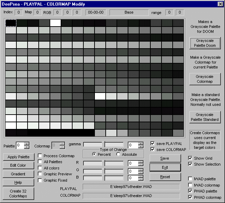This screenshot has height=203, width=225.
Task: Select the white swatch in the top row
Action: coord(55,23)
